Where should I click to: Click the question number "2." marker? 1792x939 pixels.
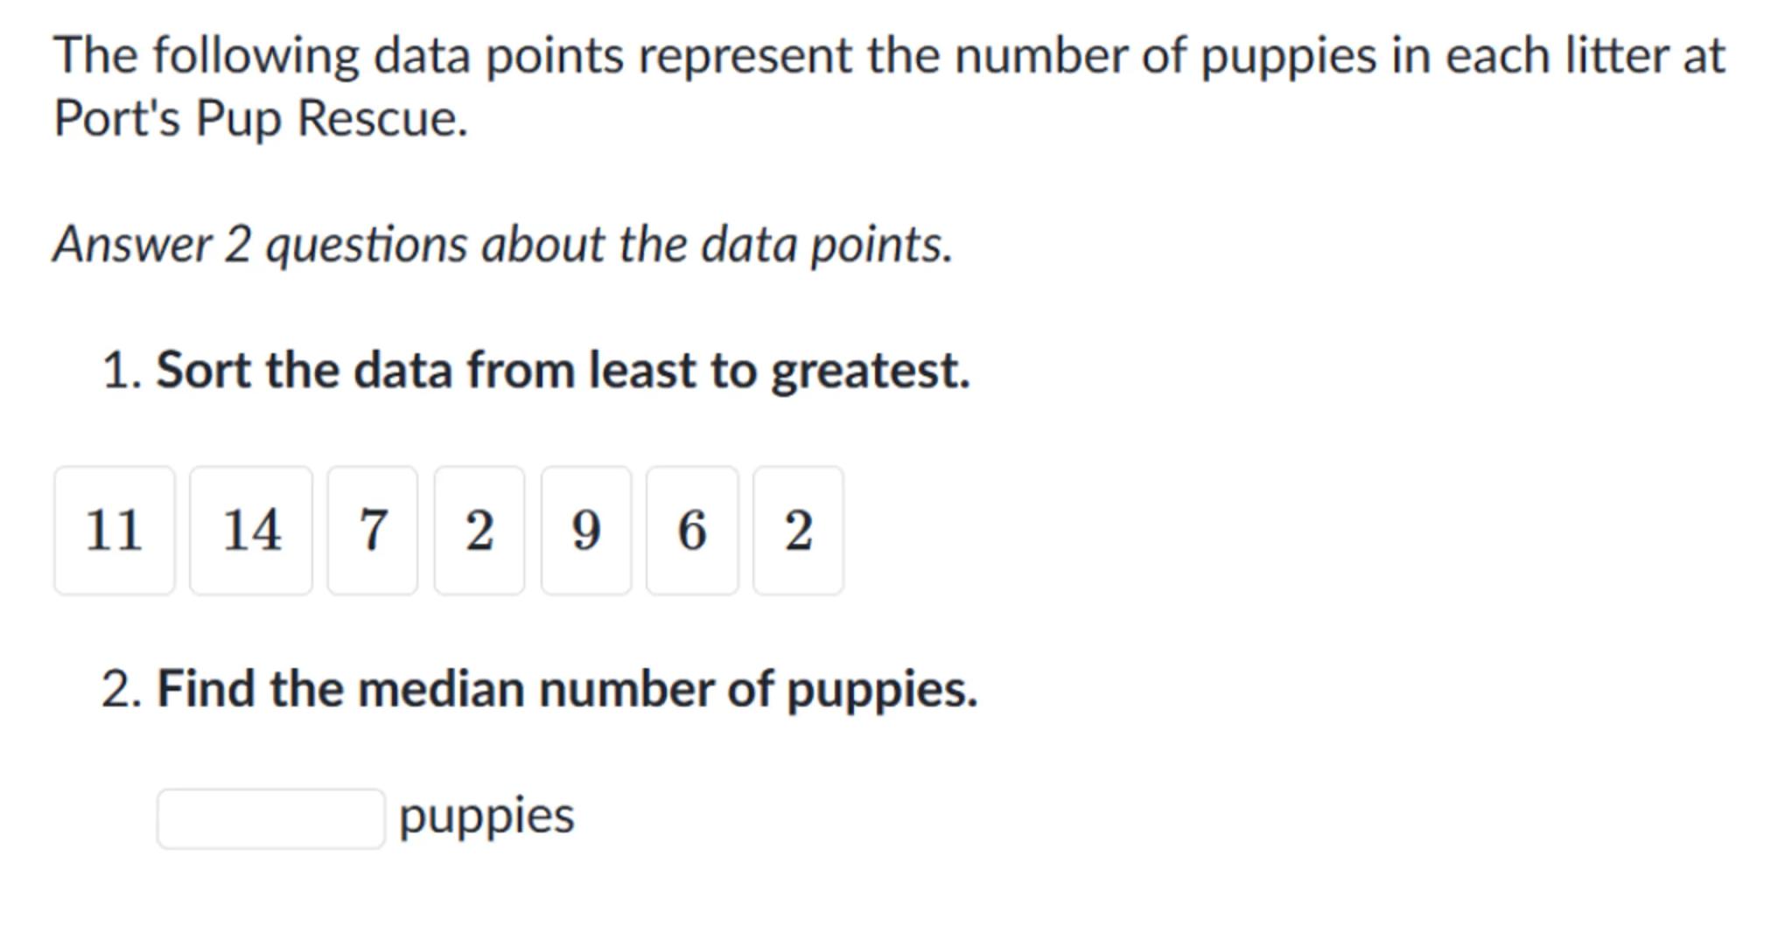[122, 689]
